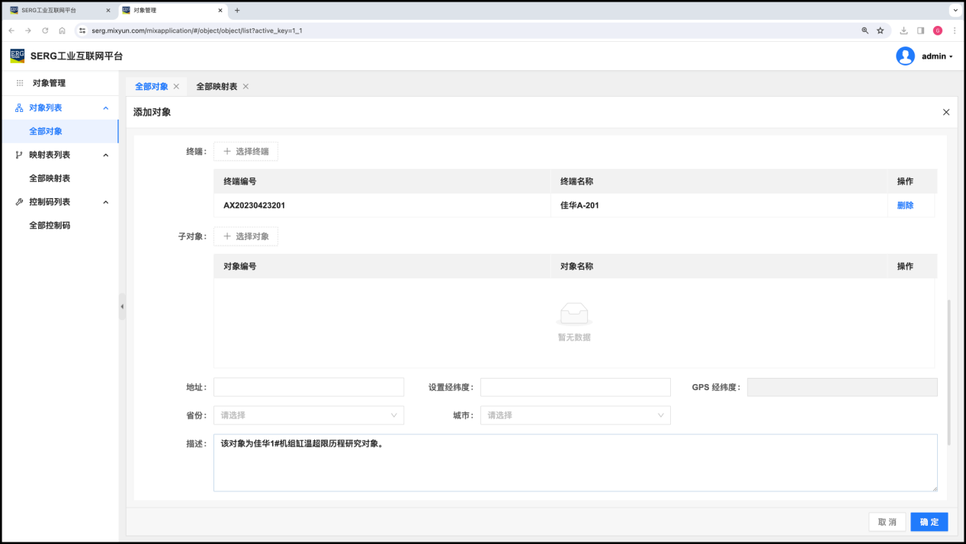
Task: Close the 添加对象 dialog with X icon
Action: [946, 112]
